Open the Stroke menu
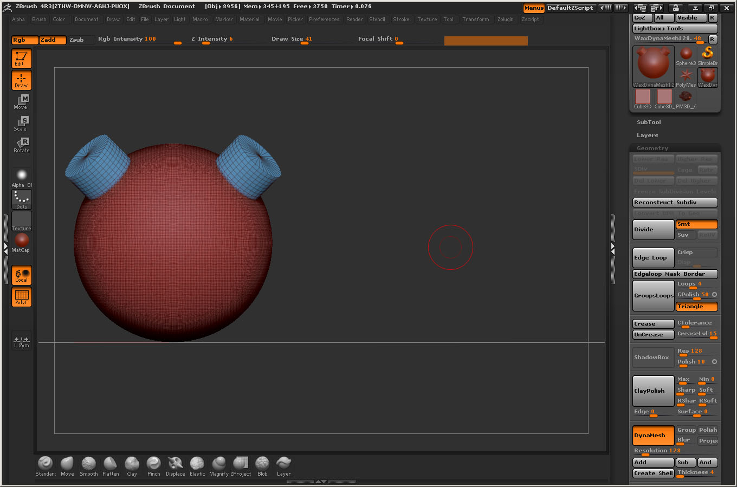Image resolution: width=737 pixels, height=487 pixels. point(401,20)
